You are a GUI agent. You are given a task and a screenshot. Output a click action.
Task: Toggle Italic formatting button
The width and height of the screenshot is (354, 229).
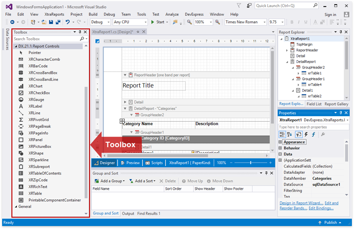point(299,22)
